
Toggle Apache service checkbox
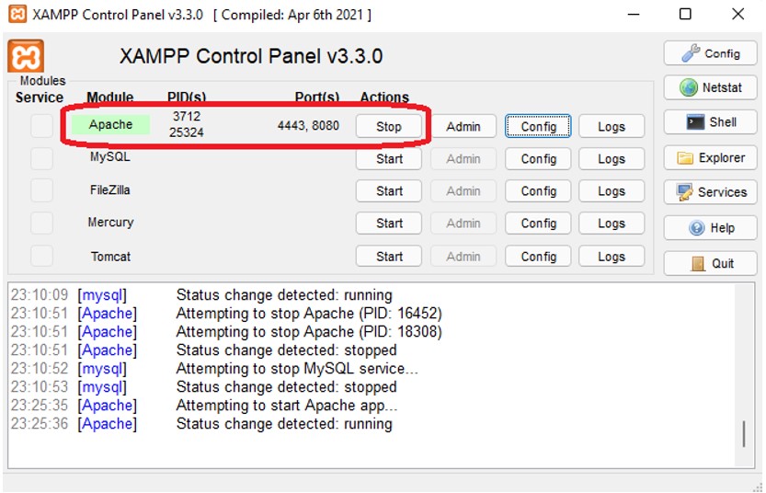point(41,126)
